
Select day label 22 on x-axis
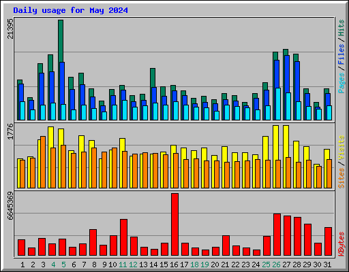(x=235, y=265)
